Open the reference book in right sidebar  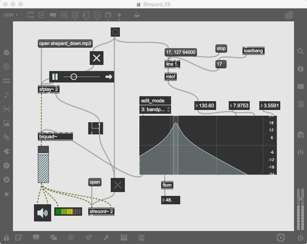click(x=301, y=86)
